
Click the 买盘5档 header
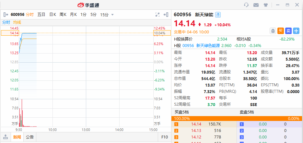click(x=182, y=112)
